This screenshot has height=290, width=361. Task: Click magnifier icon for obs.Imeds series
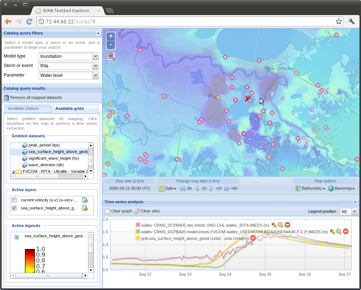click(280, 225)
